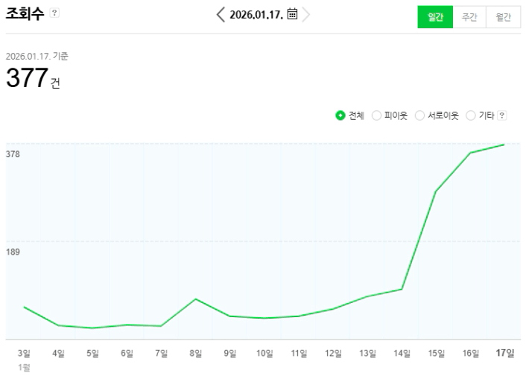Go to next date with right arrow

pyautogui.click(x=306, y=15)
